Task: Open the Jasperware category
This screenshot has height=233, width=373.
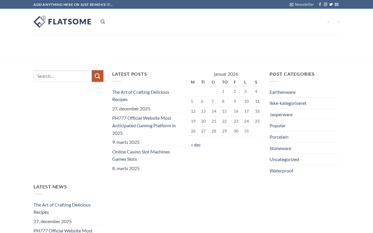Action: pyautogui.click(x=281, y=114)
